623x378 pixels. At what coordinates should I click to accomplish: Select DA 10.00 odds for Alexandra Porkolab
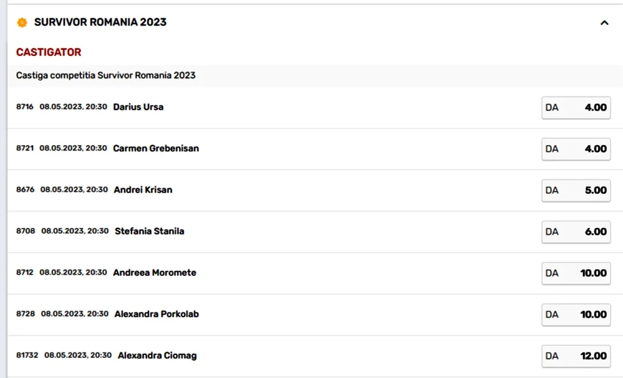[x=576, y=315]
